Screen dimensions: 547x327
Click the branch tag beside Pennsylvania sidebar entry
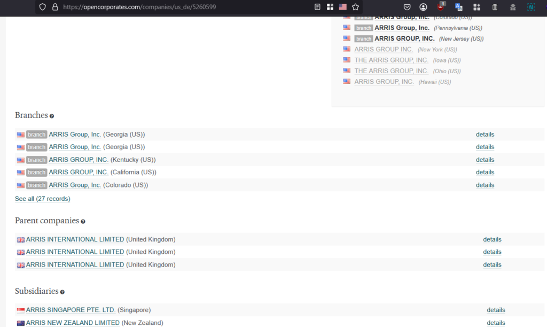click(x=363, y=28)
